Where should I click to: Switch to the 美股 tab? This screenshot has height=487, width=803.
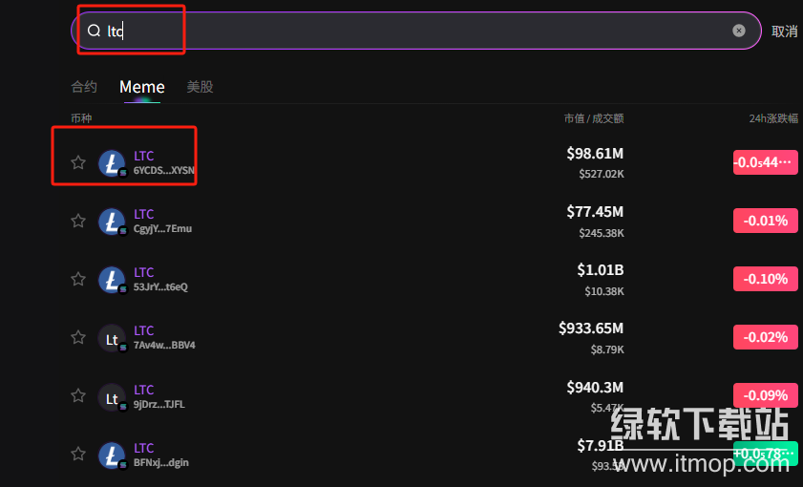200,87
